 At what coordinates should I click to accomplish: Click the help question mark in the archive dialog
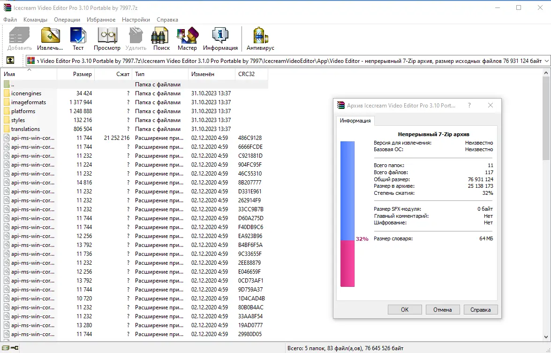click(x=469, y=106)
